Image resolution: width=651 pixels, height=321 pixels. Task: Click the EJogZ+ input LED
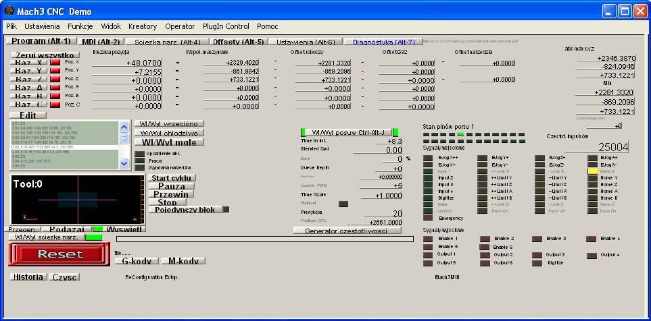click(539, 158)
